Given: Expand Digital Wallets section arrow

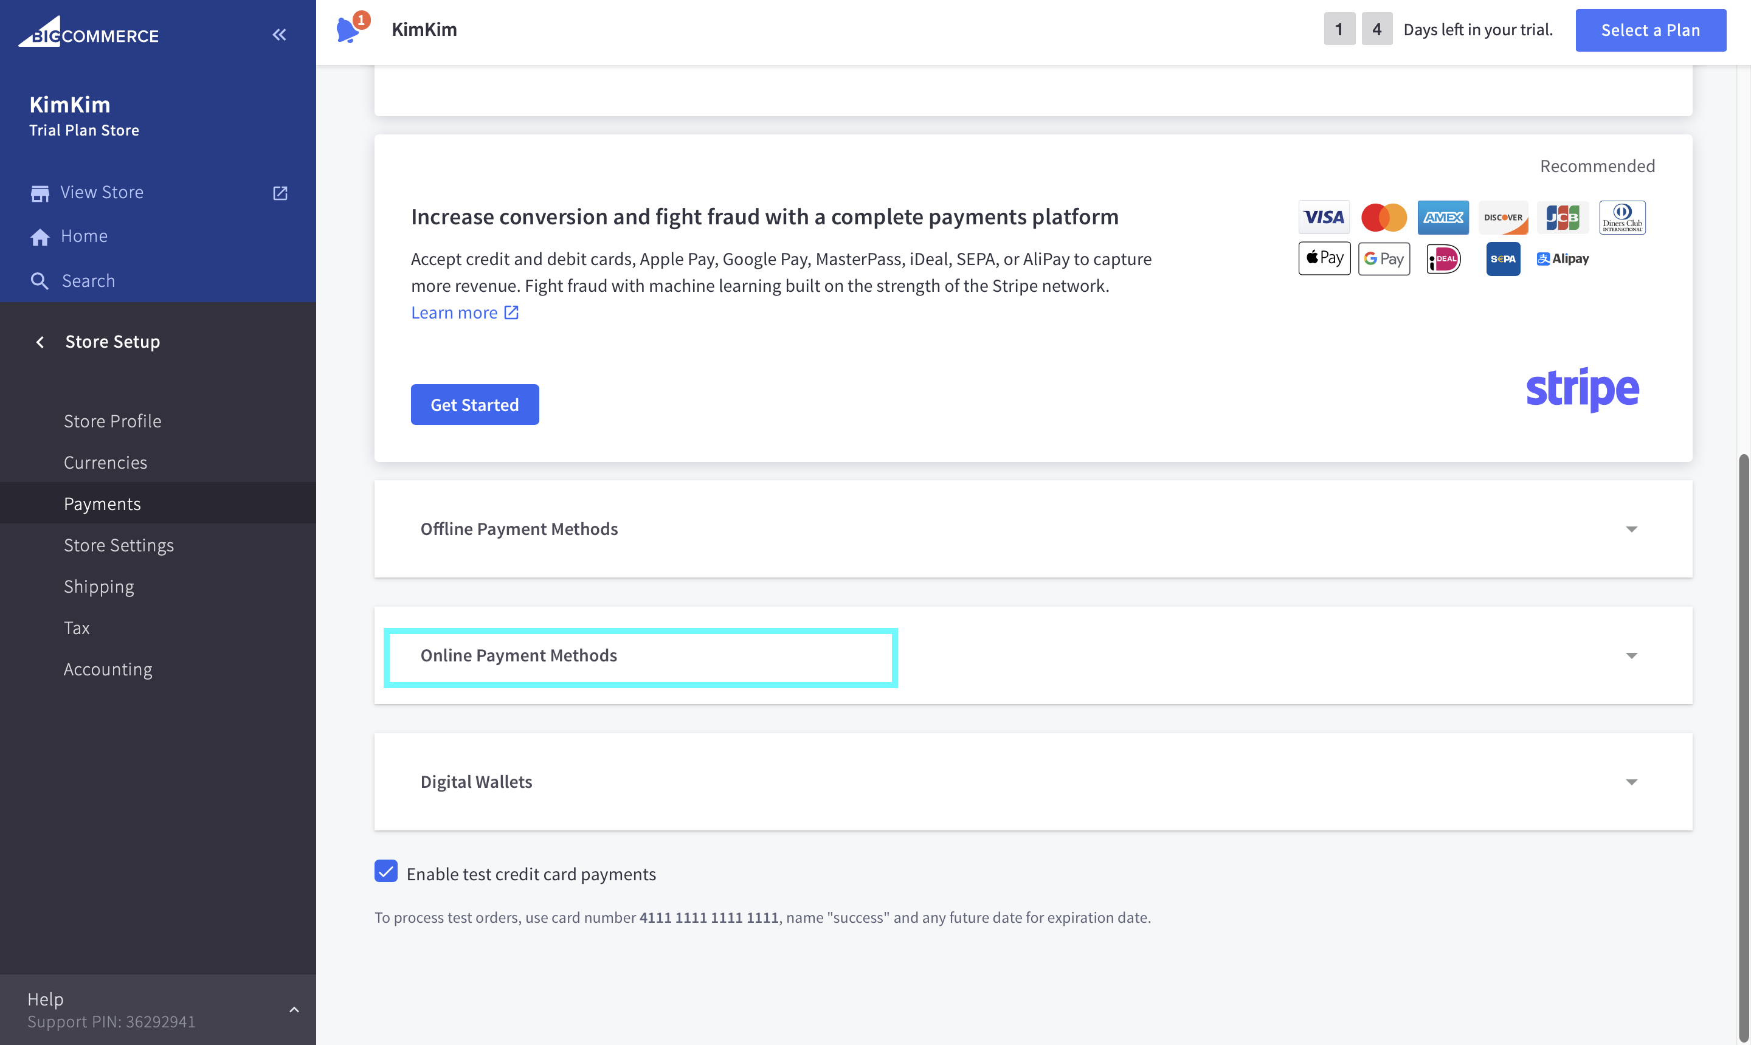Looking at the screenshot, I should click(x=1631, y=782).
